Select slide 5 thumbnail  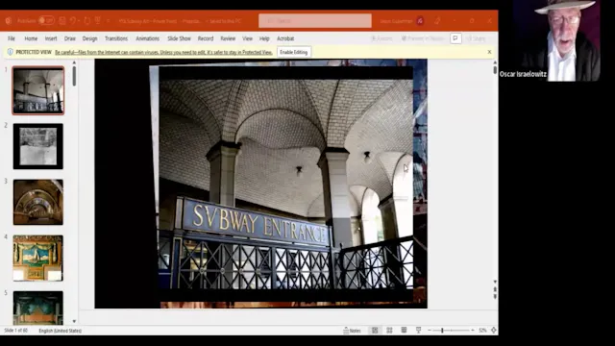[x=38, y=308]
